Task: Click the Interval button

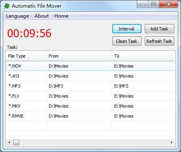Action: click(x=127, y=29)
